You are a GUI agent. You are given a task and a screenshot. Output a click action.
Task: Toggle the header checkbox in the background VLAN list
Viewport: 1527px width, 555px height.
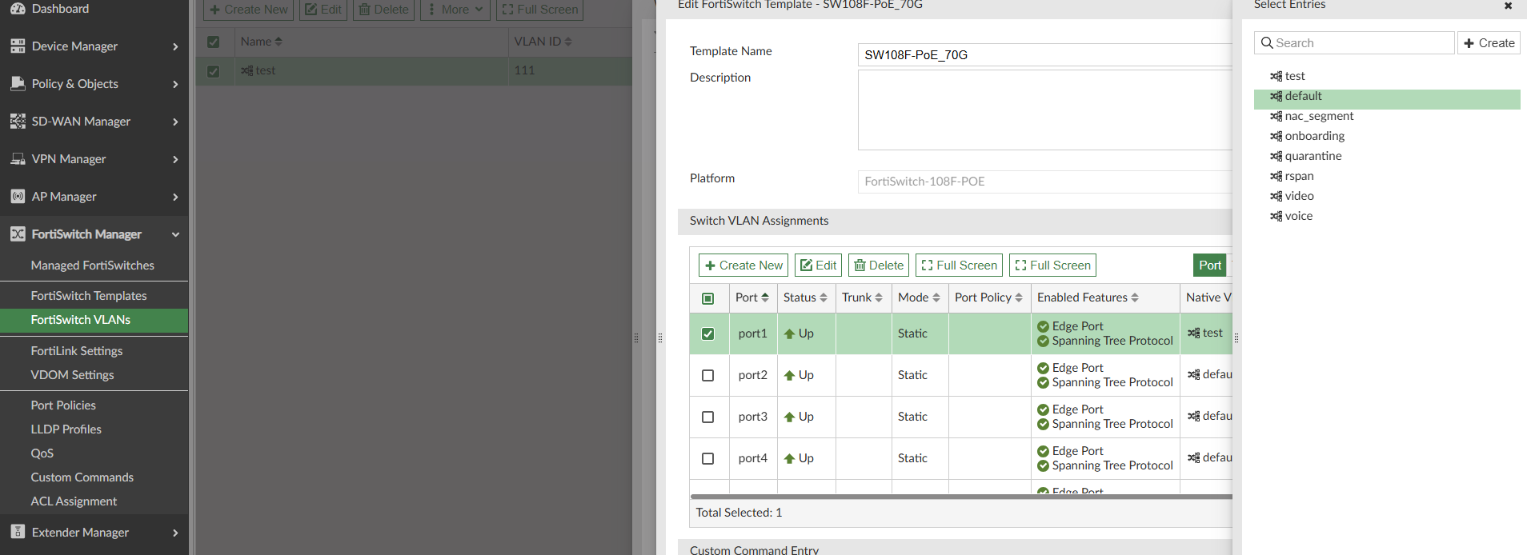click(x=213, y=42)
